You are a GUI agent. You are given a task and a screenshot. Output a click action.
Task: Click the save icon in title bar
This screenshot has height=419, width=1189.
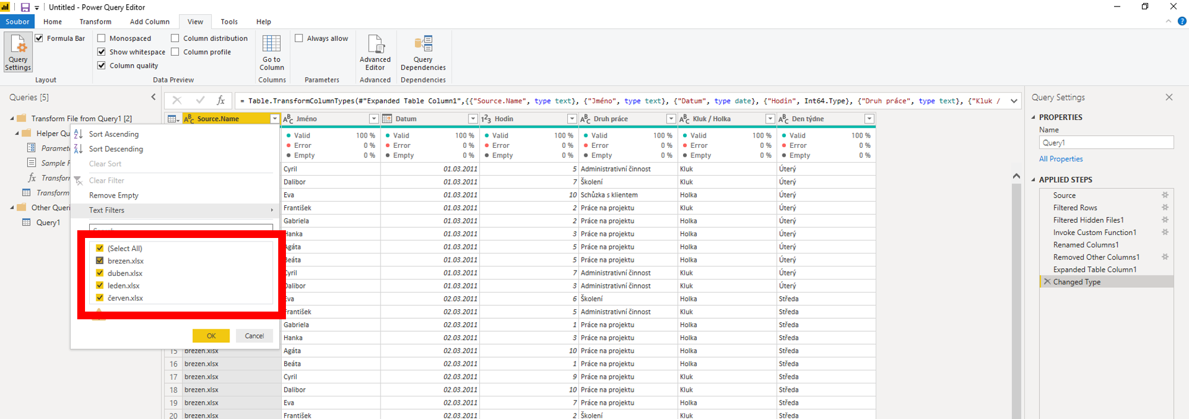click(x=25, y=7)
